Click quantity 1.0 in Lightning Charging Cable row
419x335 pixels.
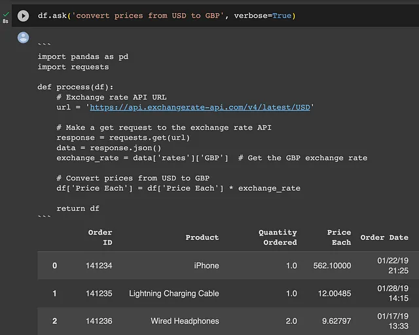pos(291,294)
